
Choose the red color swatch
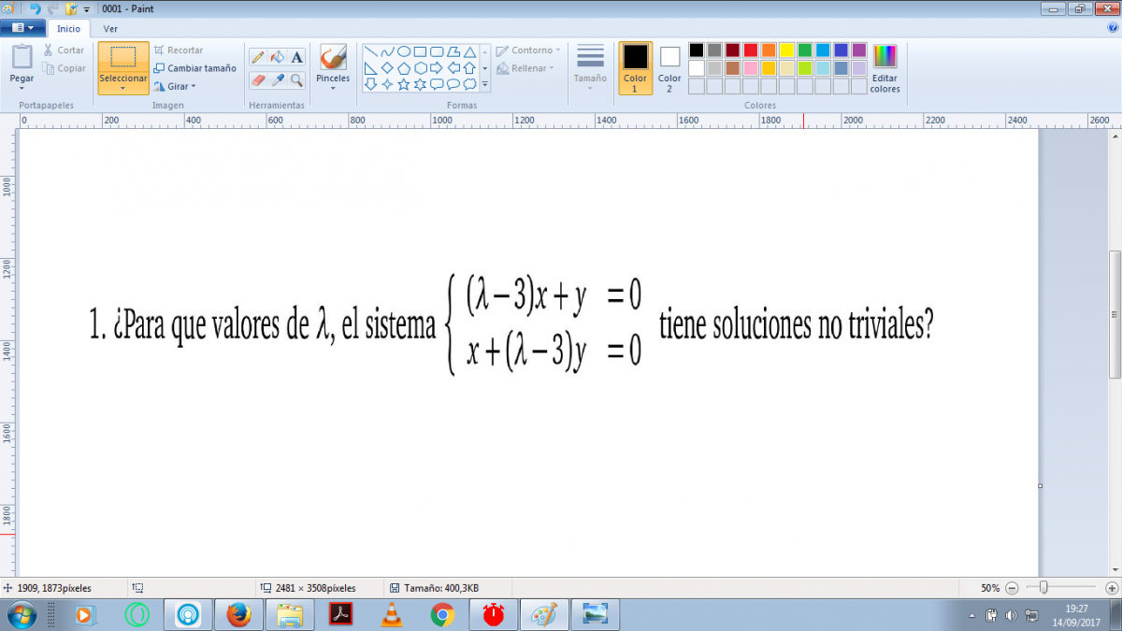[x=751, y=50]
